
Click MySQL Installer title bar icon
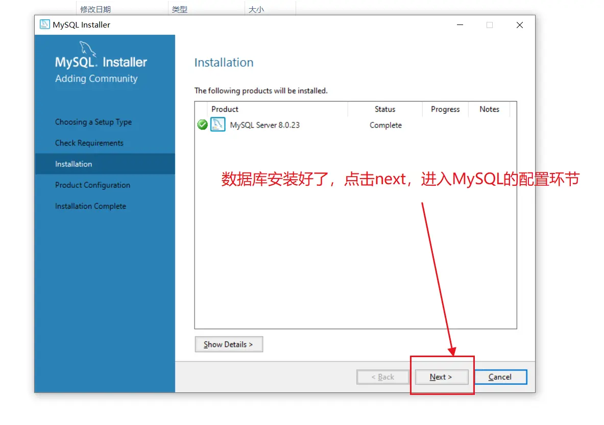pos(45,24)
